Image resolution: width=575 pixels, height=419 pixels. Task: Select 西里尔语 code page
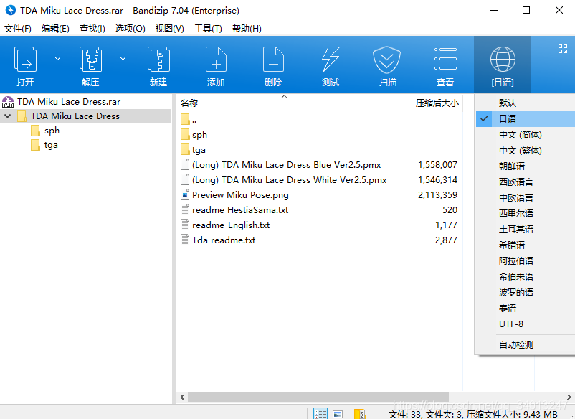(x=525, y=214)
